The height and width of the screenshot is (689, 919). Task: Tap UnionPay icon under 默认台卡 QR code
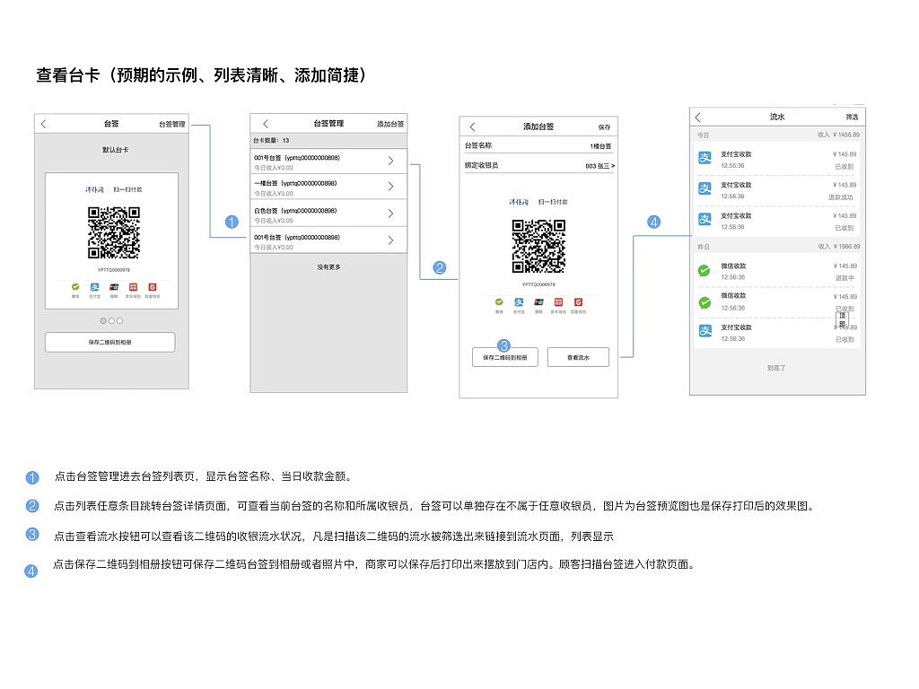114,287
